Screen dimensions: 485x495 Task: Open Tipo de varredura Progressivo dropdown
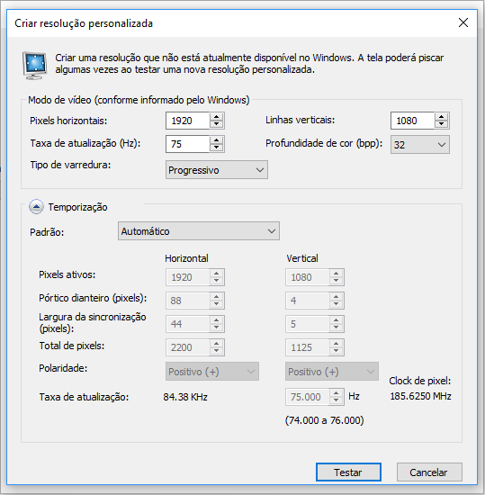tap(217, 170)
